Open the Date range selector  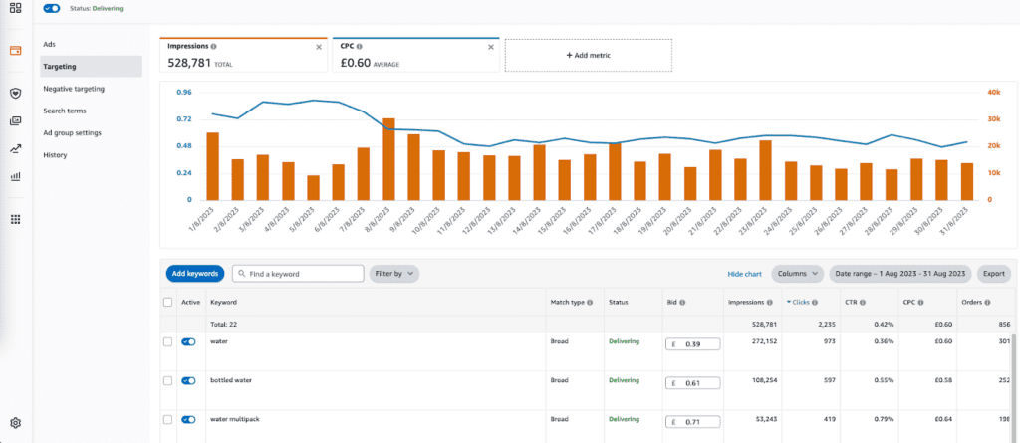click(x=900, y=273)
